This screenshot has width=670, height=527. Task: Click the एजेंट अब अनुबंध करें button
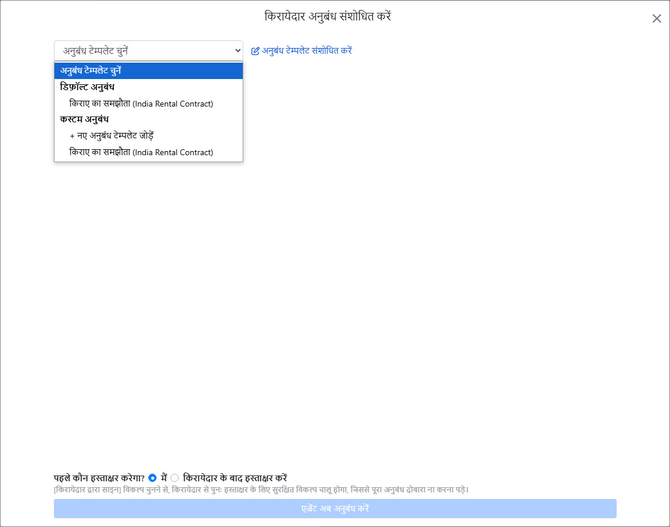pyautogui.click(x=335, y=509)
